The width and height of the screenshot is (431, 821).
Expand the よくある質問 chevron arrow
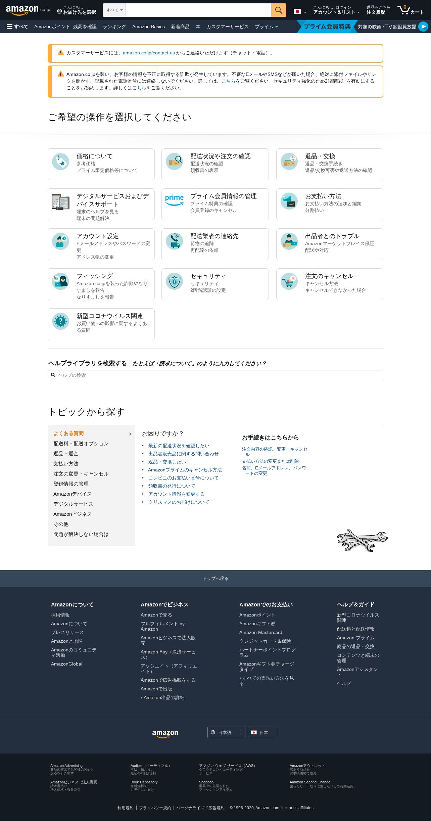pos(130,434)
